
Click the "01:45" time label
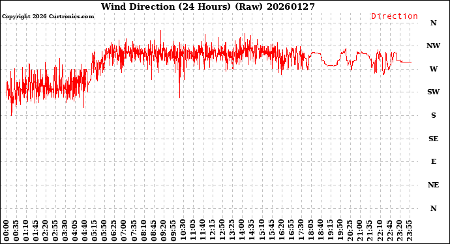coord(36,231)
